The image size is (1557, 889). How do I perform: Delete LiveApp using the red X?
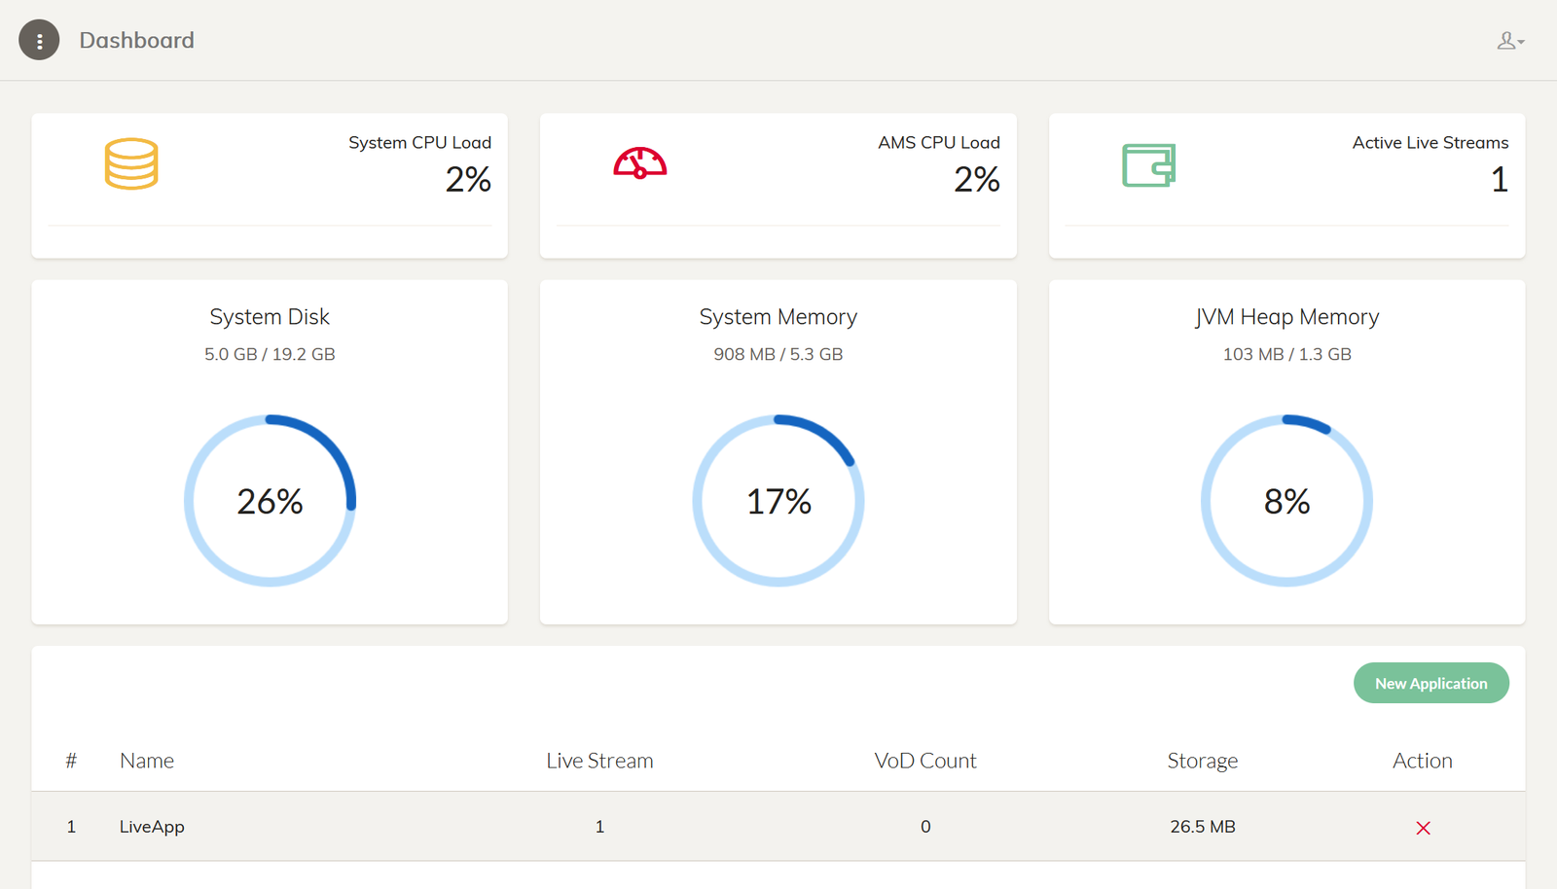1423,828
